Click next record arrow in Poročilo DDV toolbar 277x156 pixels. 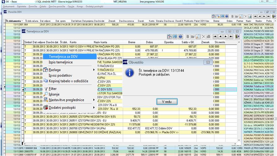click(264, 16)
